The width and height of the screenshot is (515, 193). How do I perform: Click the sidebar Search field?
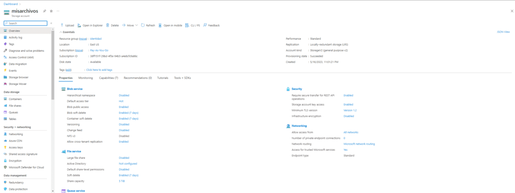[x=25, y=23]
